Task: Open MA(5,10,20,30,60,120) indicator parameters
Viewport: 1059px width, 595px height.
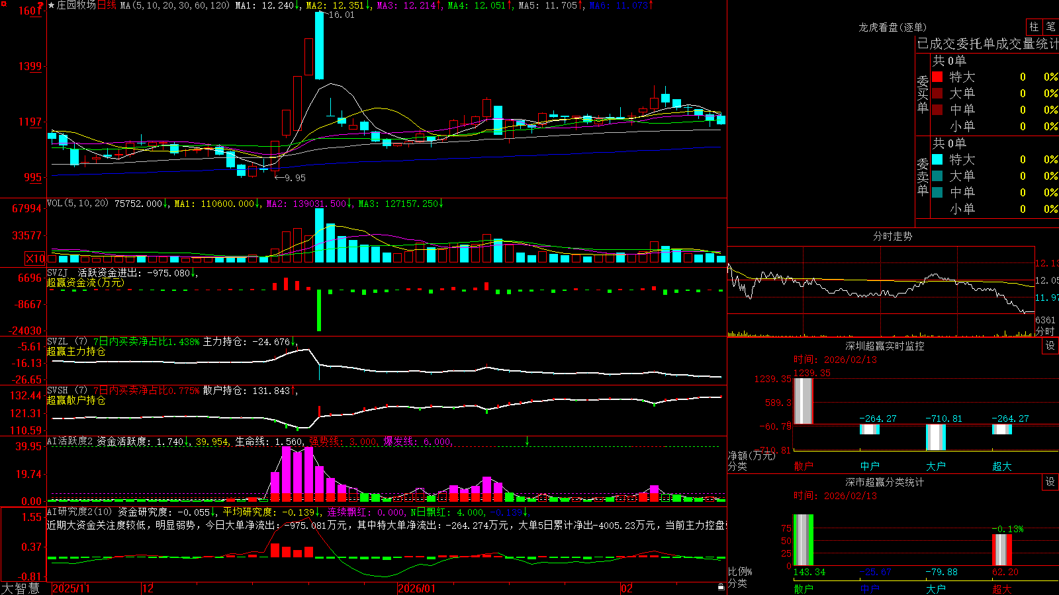Action: click(175, 5)
